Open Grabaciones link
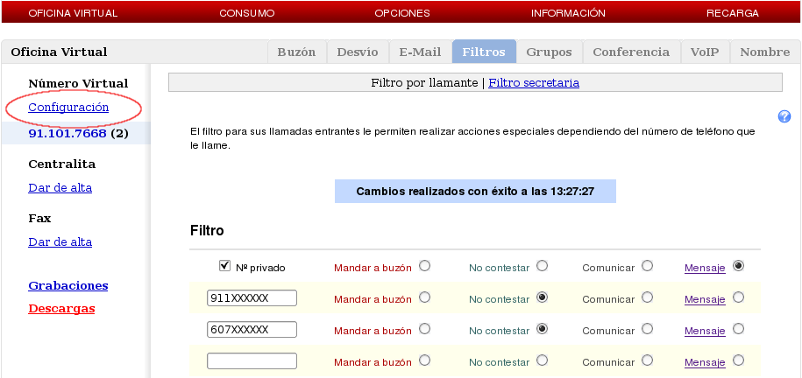802x378 pixels. point(68,285)
